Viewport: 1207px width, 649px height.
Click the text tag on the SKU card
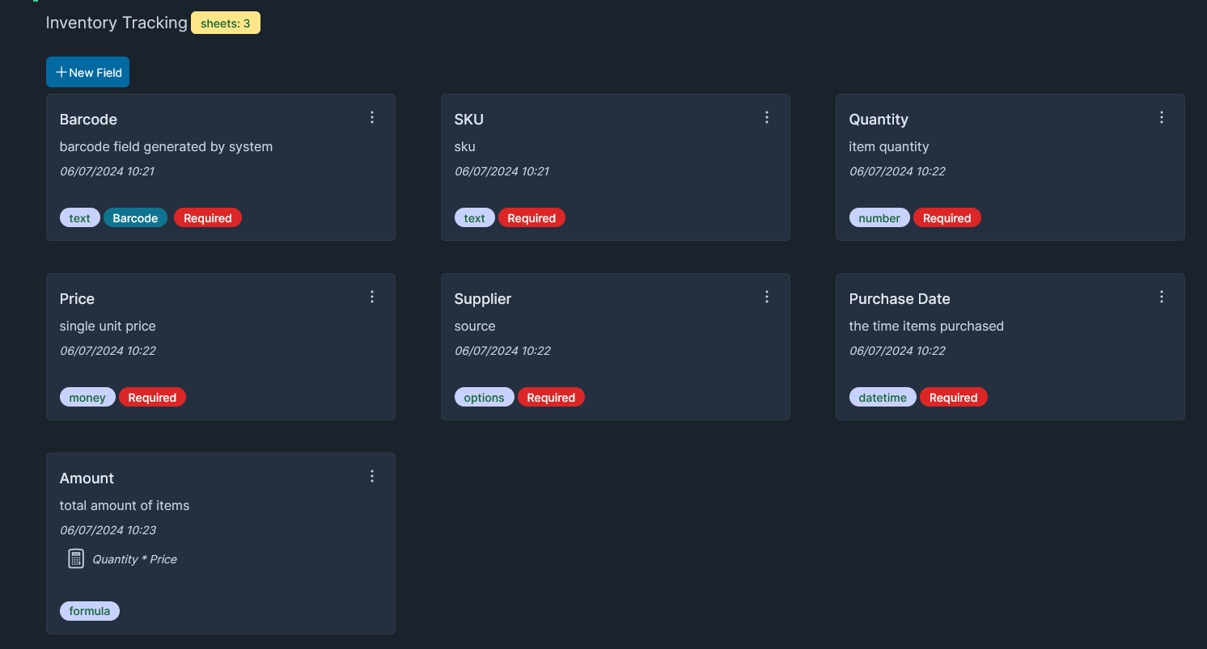tap(475, 218)
